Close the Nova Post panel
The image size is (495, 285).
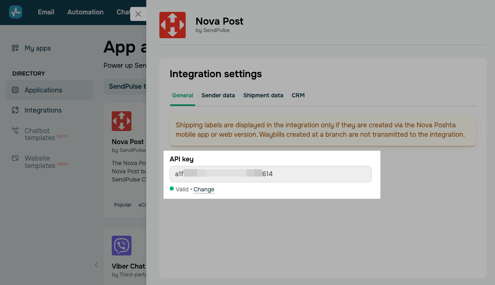138,14
